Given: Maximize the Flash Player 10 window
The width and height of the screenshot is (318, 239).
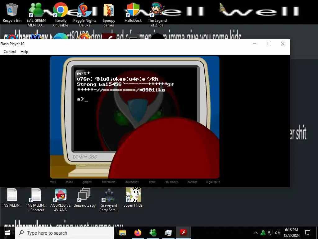Looking at the screenshot, I should pyautogui.click(x=269, y=44).
